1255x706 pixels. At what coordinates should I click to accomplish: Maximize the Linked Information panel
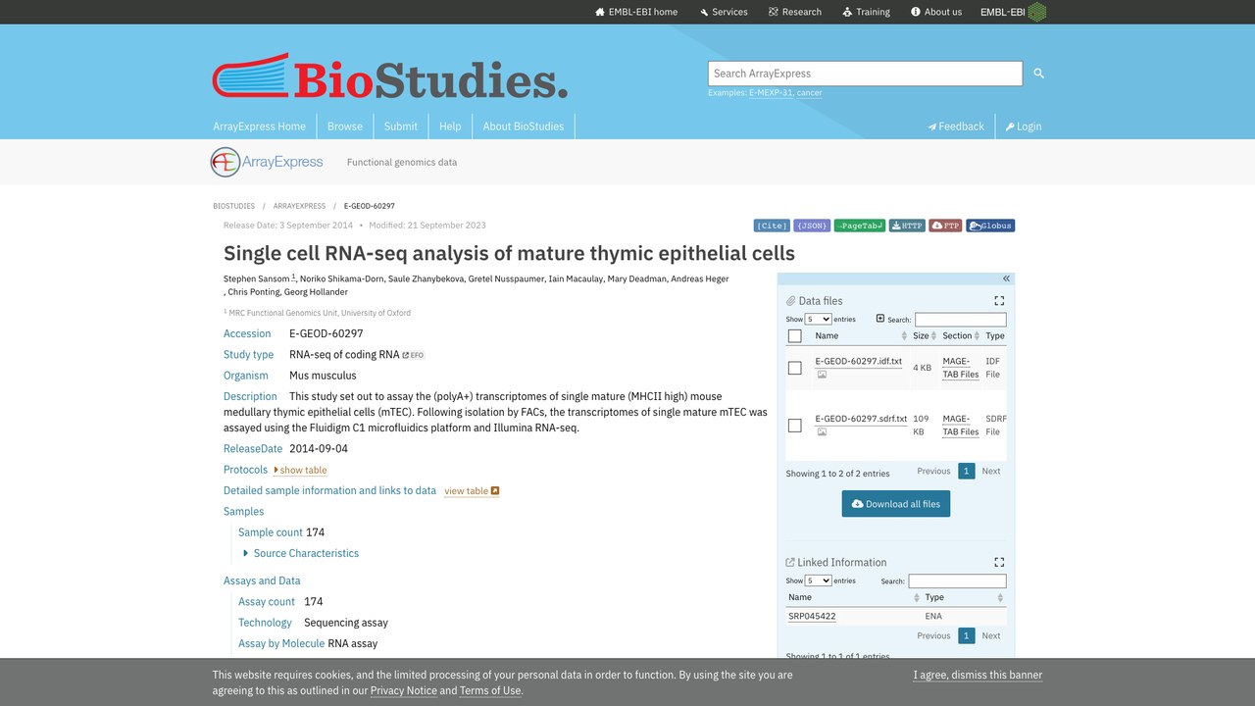(999, 562)
